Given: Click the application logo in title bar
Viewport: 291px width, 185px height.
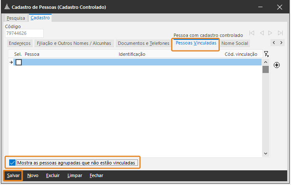Looking at the screenshot, I should click(x=6, y=7).
